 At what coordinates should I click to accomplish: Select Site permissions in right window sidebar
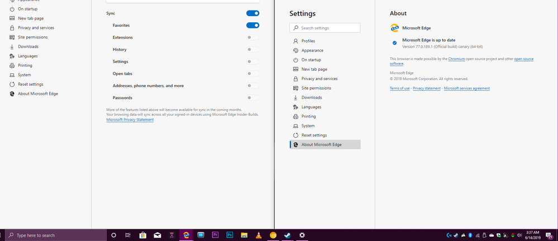click(x=325, y=88)
